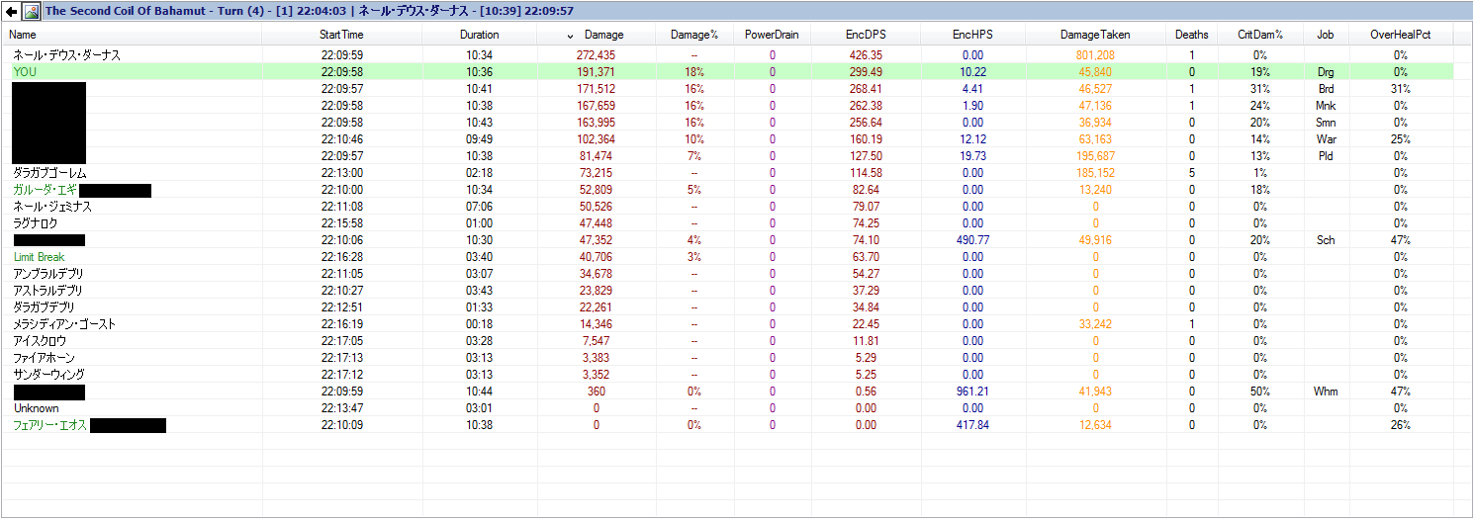Click EncDPS value 299.49
The width and height of the screenshot is (1474, 523).
tap(866, 72)
